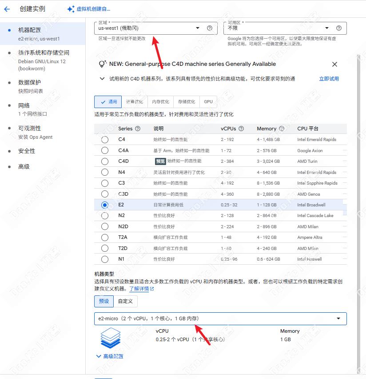Switch to the 内存优化 tab

(x=160, y=102)
